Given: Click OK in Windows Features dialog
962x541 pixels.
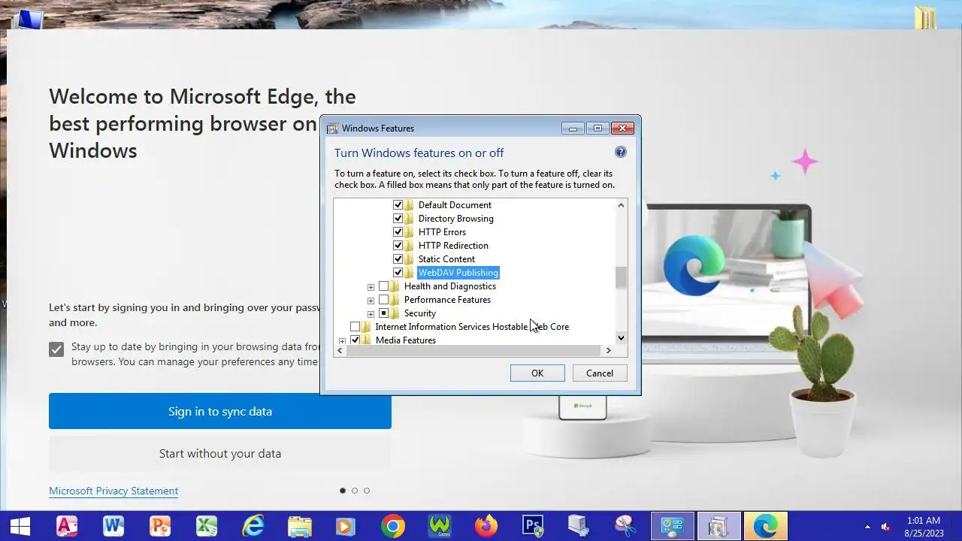Looking at the screenshot, I should click(537, 373).
